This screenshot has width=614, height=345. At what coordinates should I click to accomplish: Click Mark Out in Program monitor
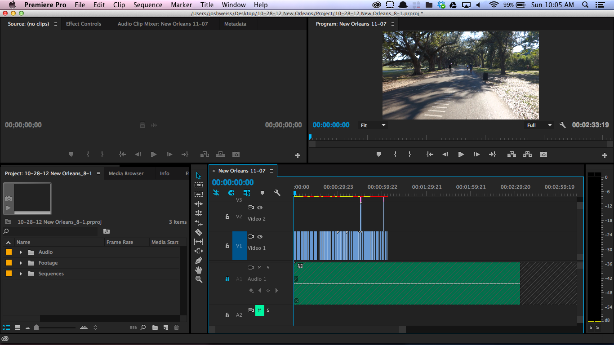click(x=409, y=155)
